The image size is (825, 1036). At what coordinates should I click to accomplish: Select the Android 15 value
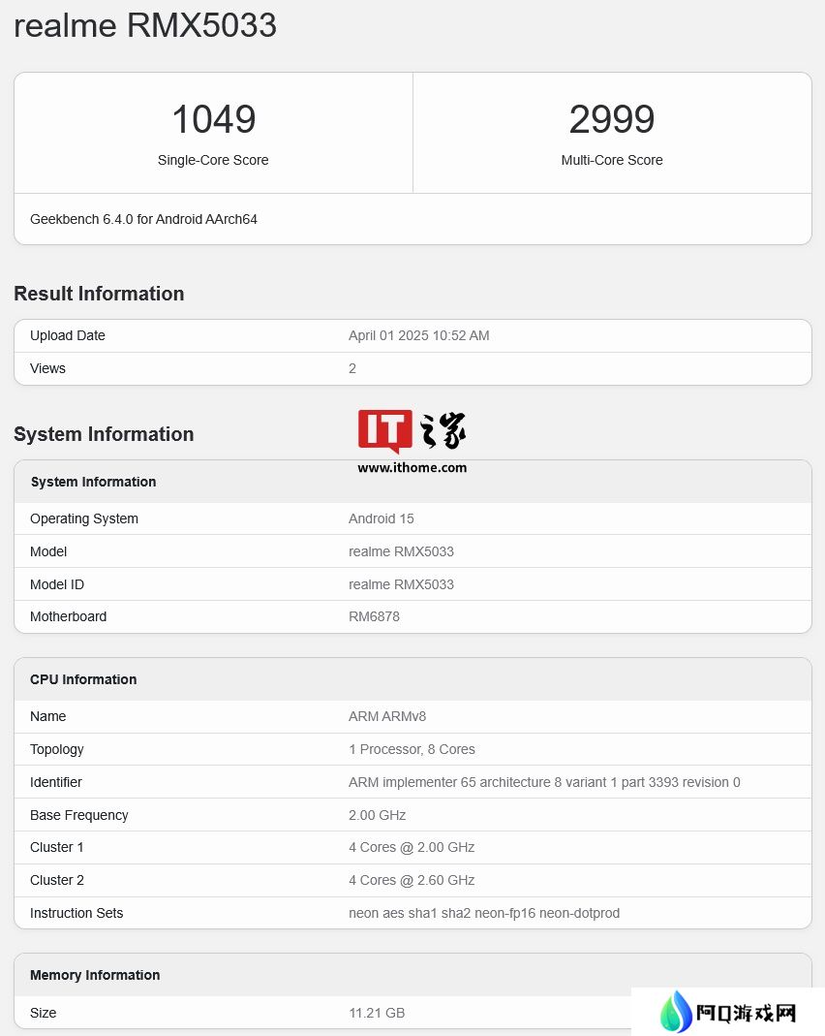click(x=382, y=518)
